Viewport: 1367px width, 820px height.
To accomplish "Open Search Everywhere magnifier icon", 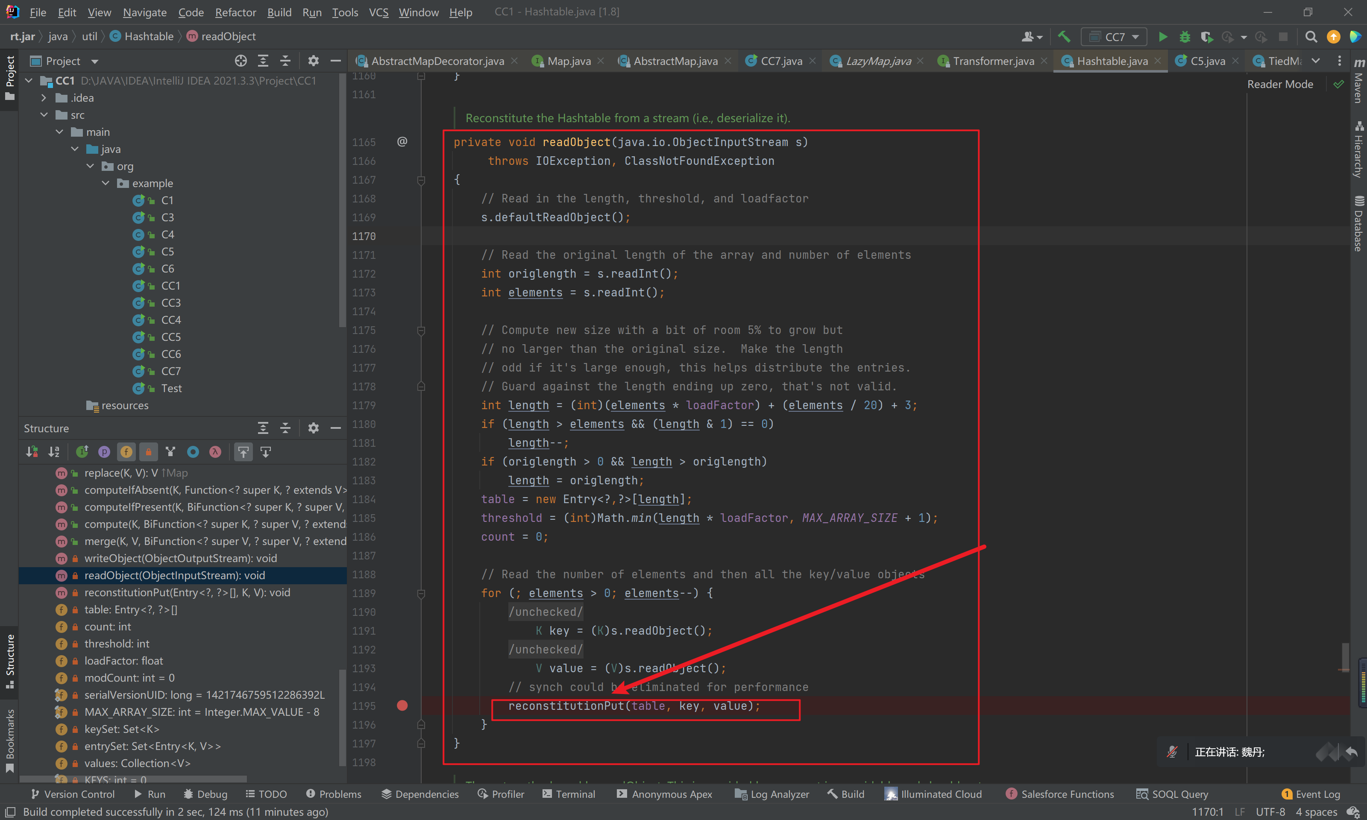I will (x=1311, y=36).
